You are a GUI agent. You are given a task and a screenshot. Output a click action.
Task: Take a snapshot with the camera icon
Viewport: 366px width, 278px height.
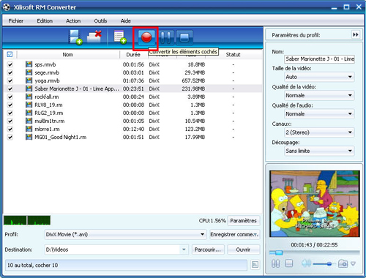[x=343, y=263]
